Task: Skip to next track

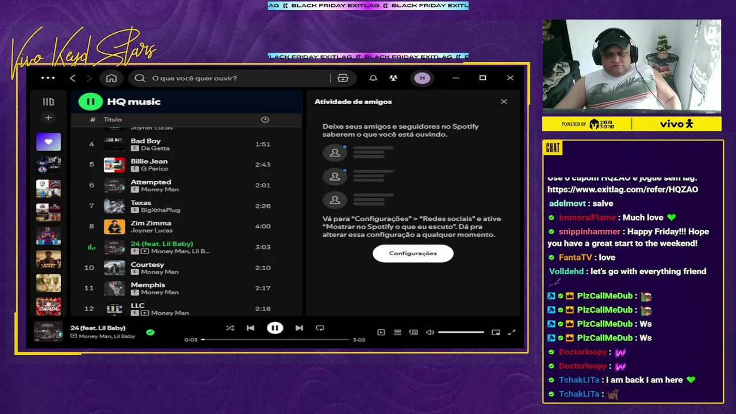Action: coord(299,328)
